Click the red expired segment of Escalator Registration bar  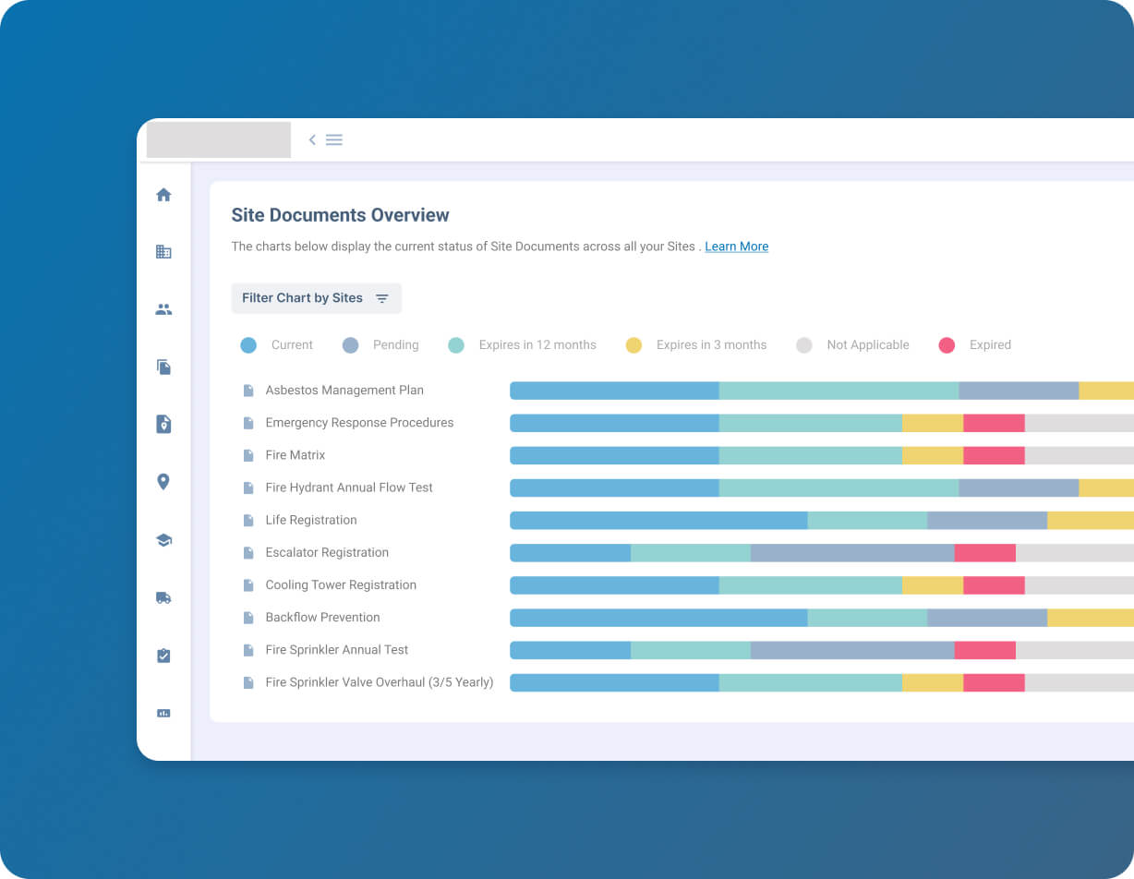pos(984,553)
